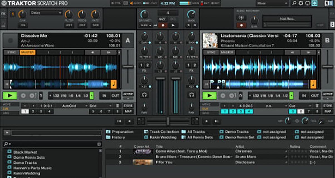Click the audio recorder broadcast icon

pos(241,17)
